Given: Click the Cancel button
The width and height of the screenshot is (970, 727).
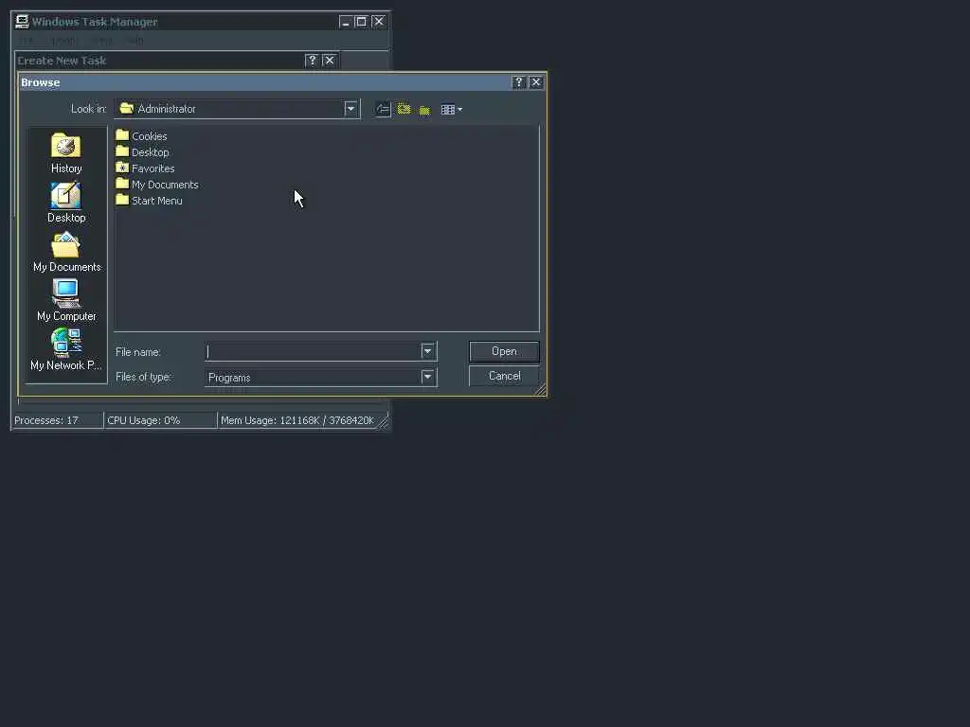Looking at the screenshot, I should tap(504, 376).
